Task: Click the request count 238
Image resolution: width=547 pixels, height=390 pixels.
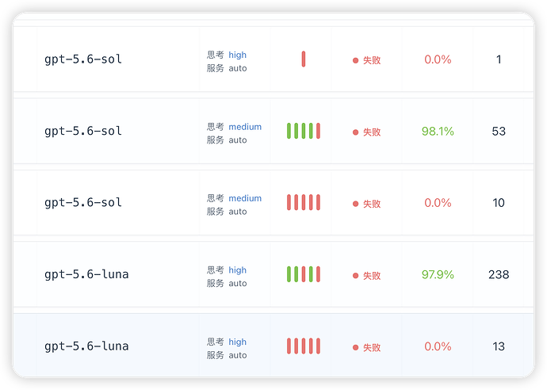Action: 499,274
